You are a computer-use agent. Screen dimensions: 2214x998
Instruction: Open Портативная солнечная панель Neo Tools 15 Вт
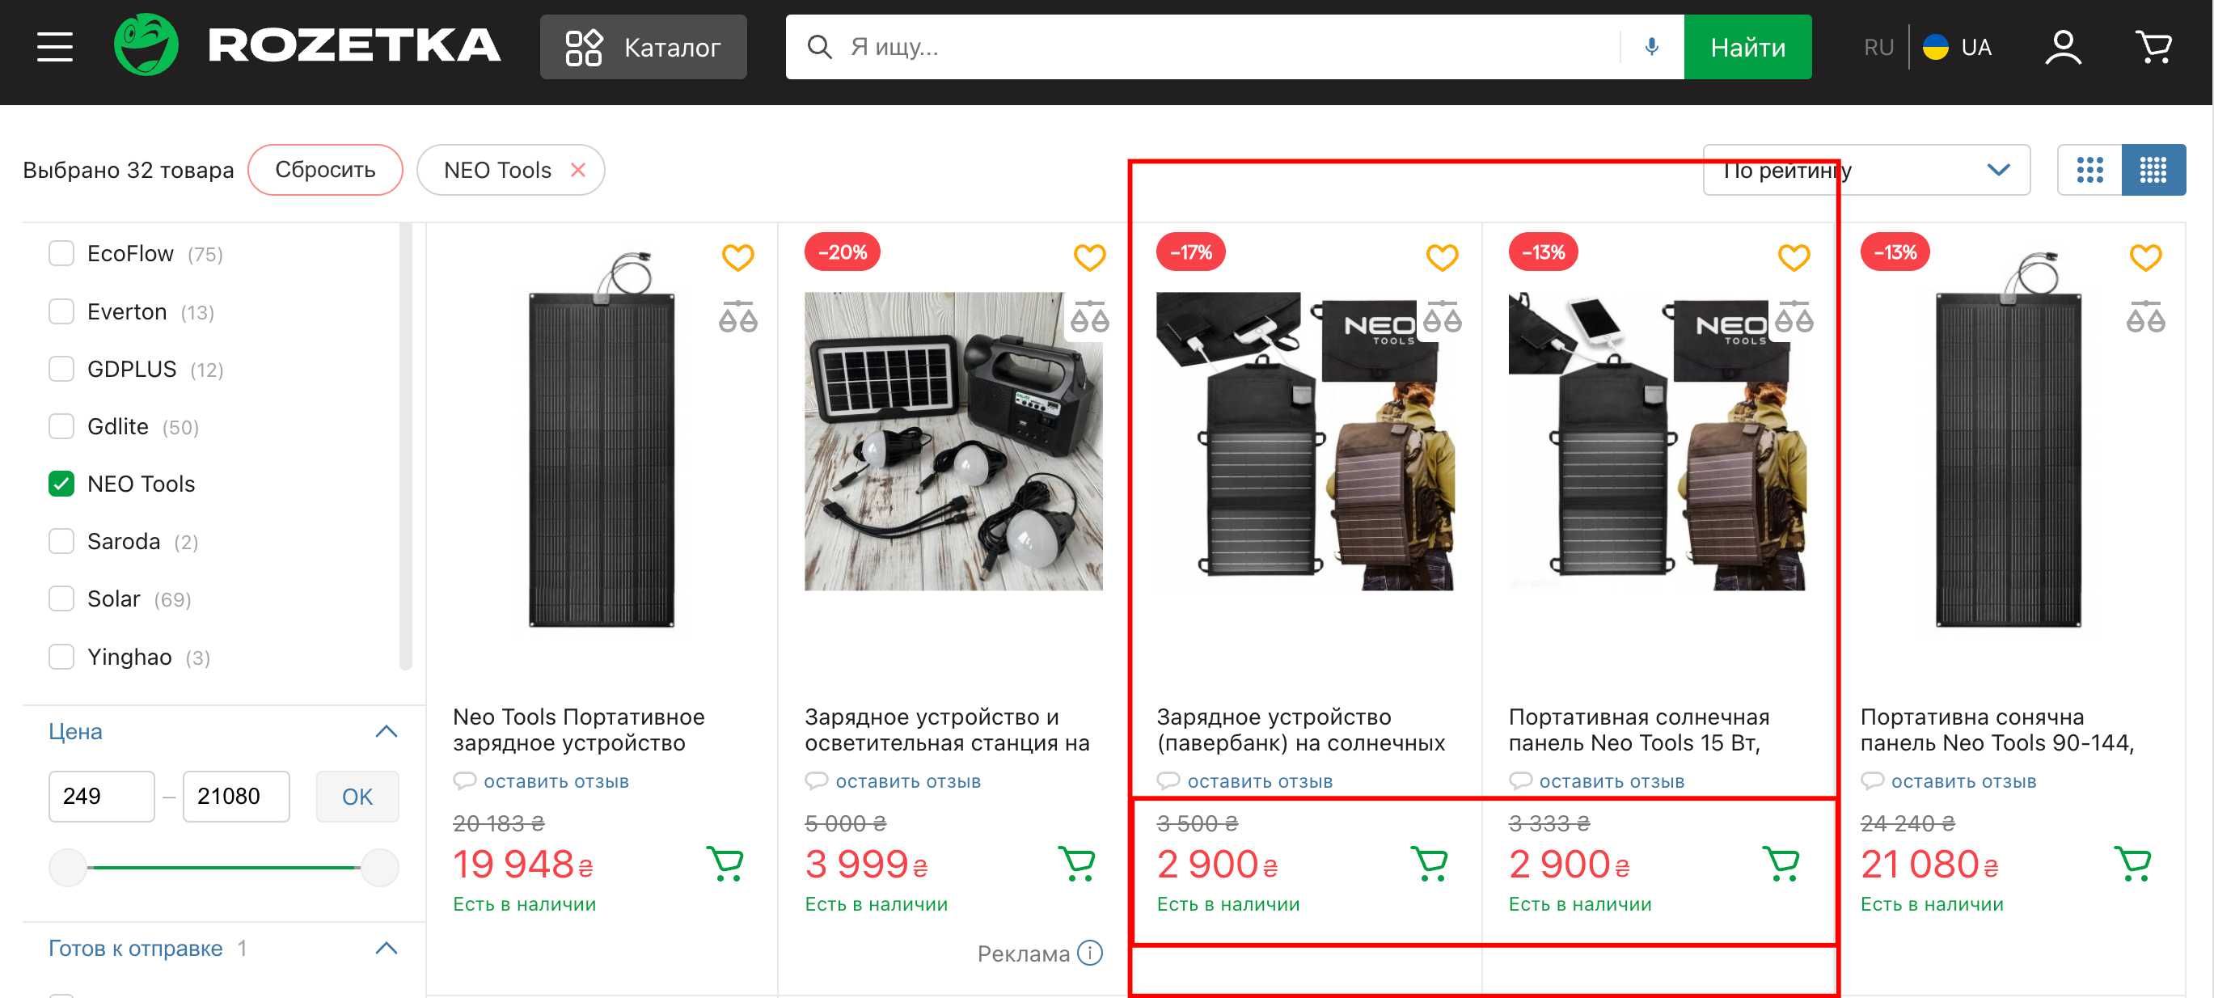[1638, 729]
